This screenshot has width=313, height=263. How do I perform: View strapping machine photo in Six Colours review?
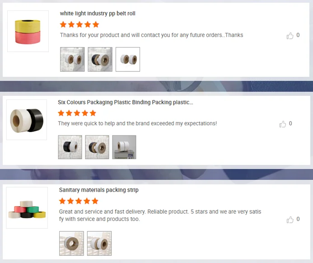124,147
